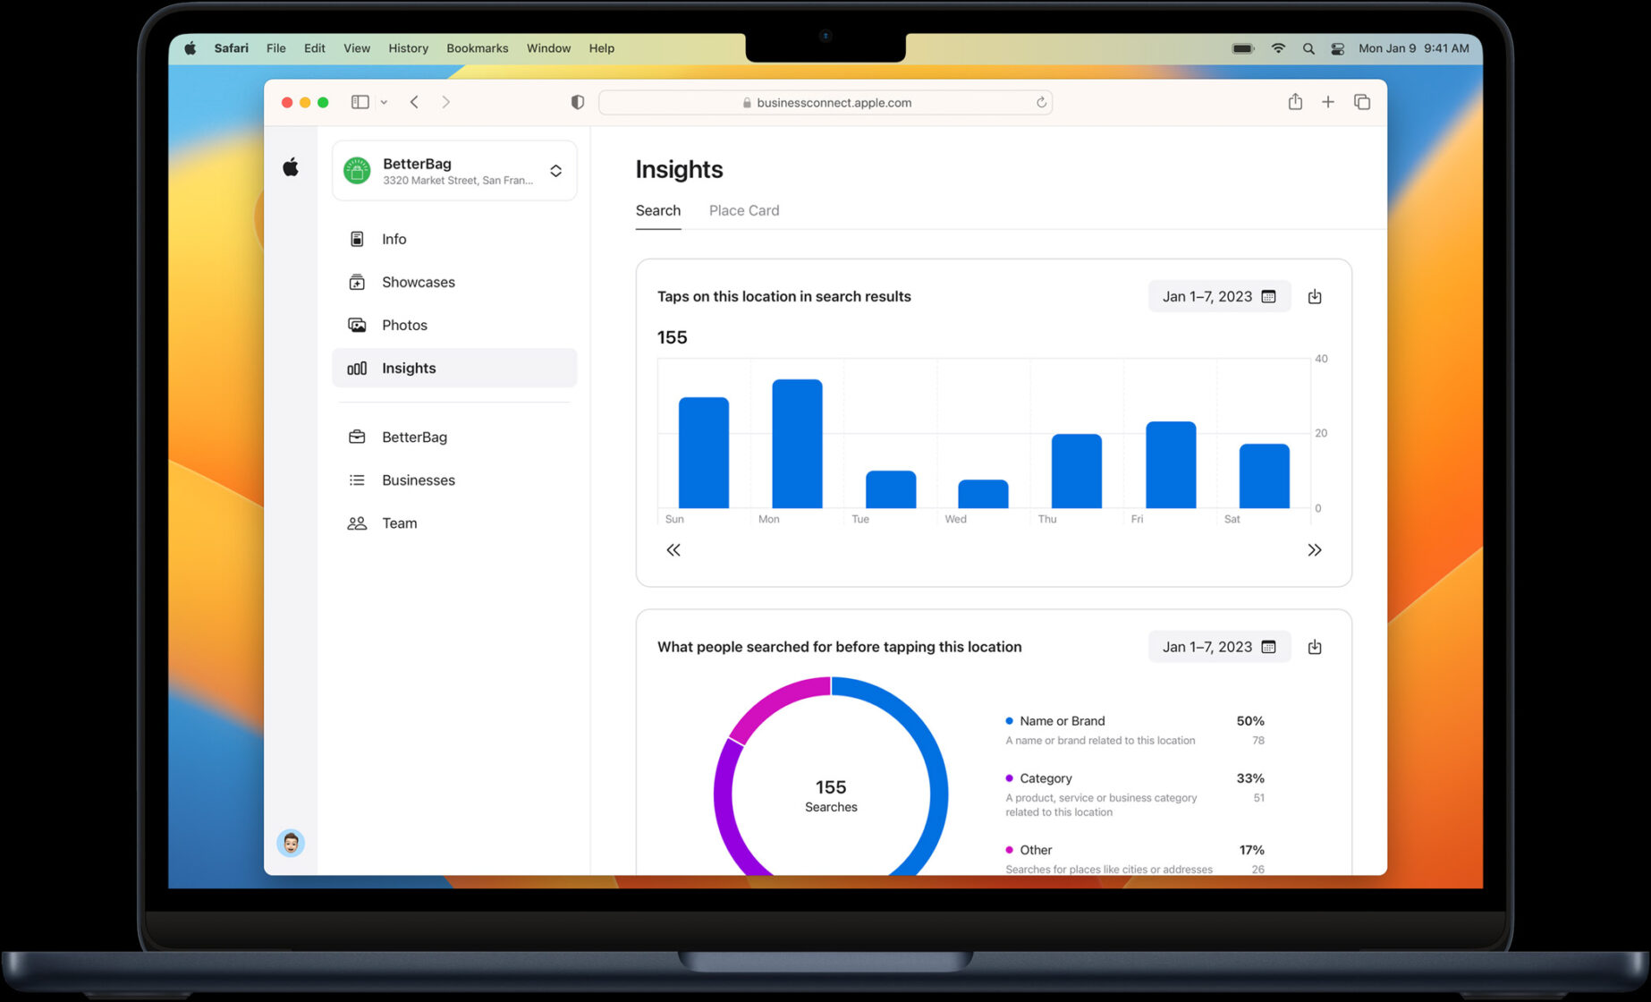
Task: Select the Insights bar-chart icon
Action: click(x=356, y=368)
